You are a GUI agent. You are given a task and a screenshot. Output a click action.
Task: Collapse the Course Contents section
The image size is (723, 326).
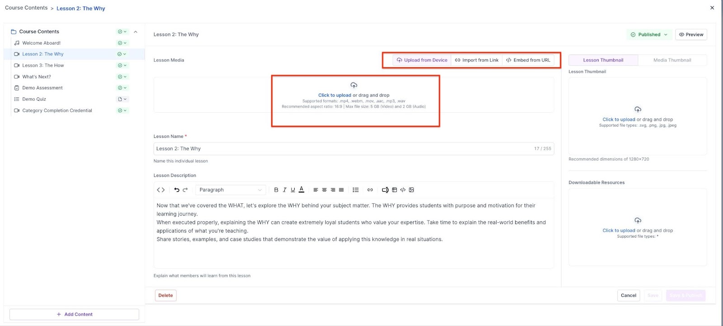[x=136, y=32]
